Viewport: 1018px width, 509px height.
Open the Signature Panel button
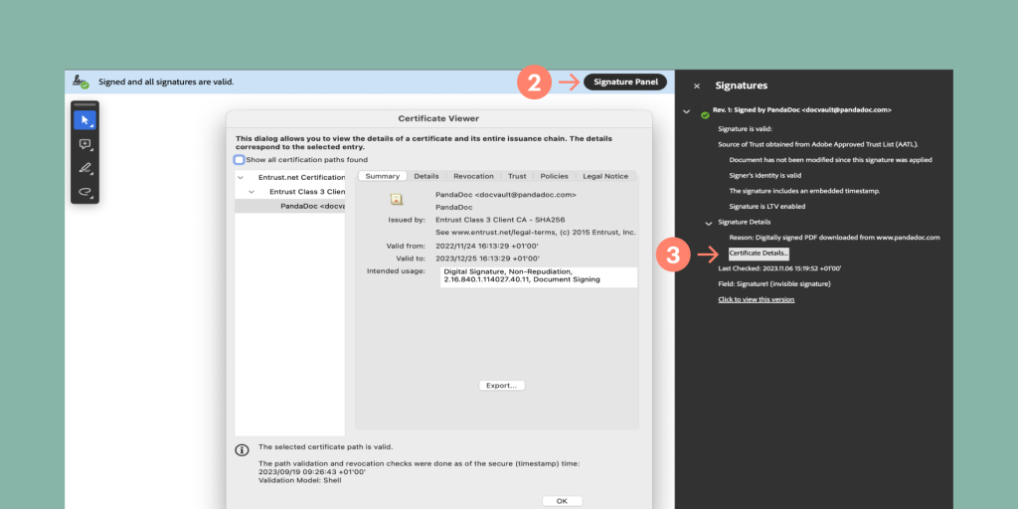pos(625,82)
